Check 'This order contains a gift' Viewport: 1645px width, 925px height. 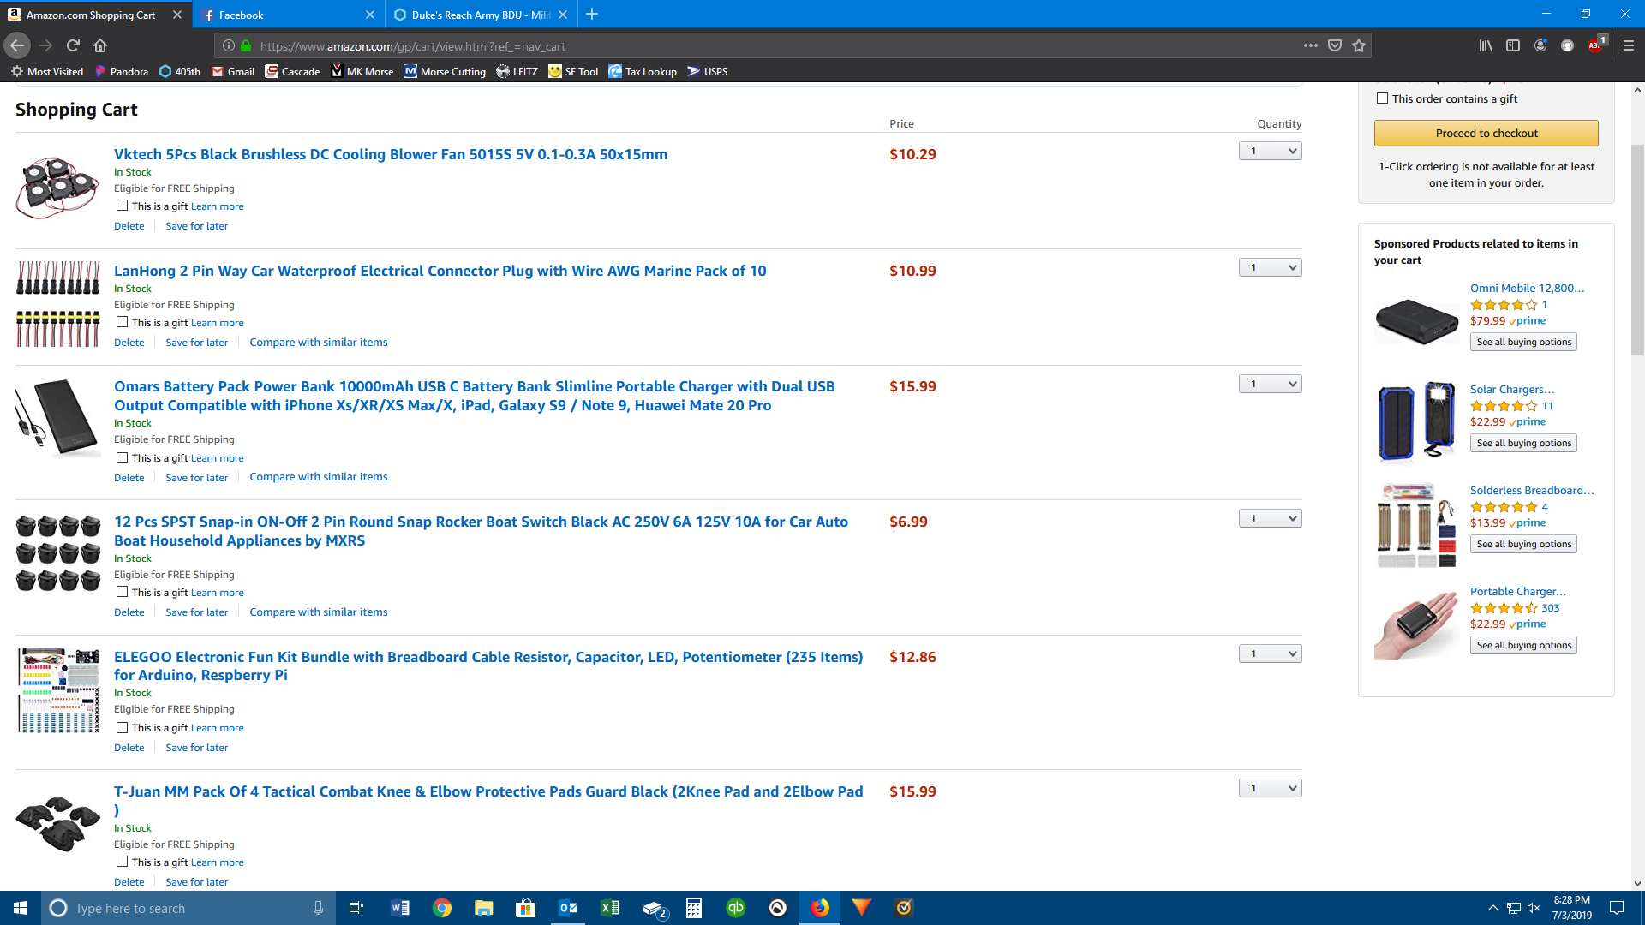click(x=1382, y=98)
